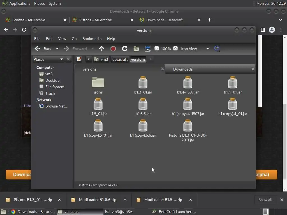
Task: Click Show all downloads button
Action: 265,200
